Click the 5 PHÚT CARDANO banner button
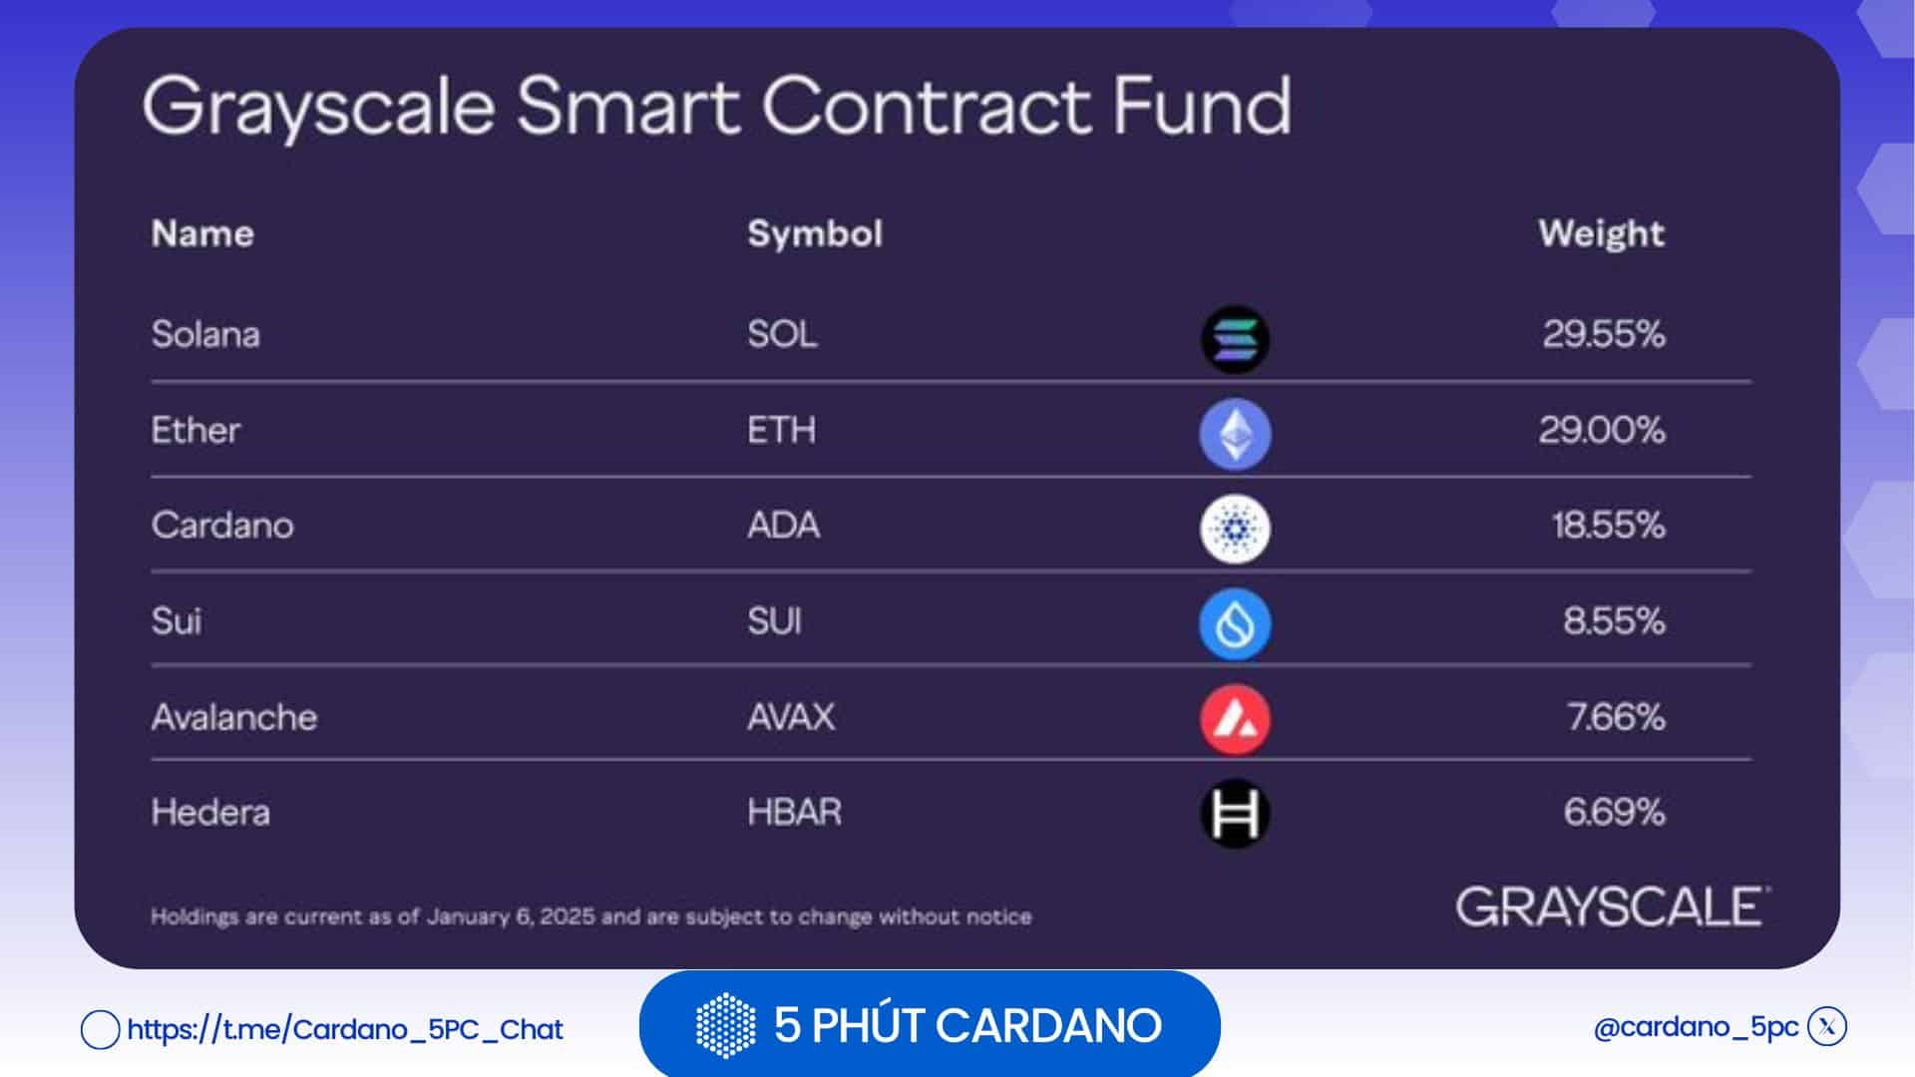This screenshot has width=1915, height=1077. [x=930, y=1024]
